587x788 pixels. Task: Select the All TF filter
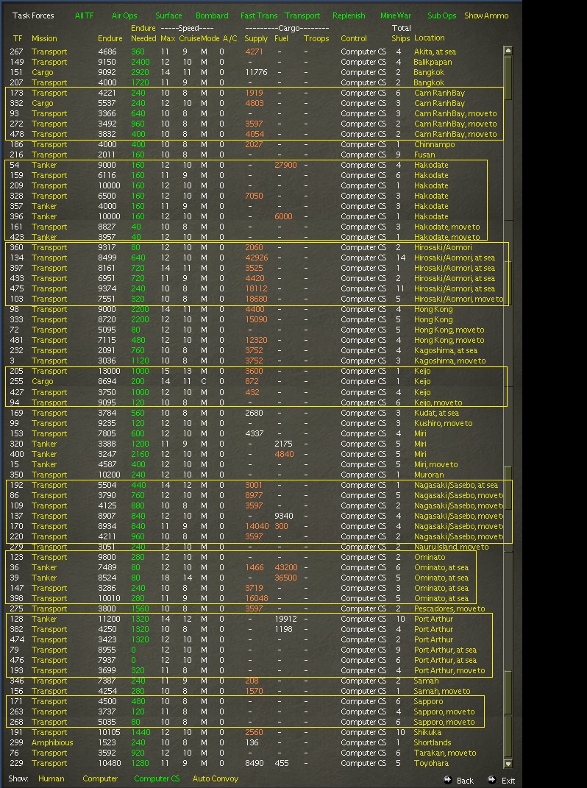coord(84,15)
